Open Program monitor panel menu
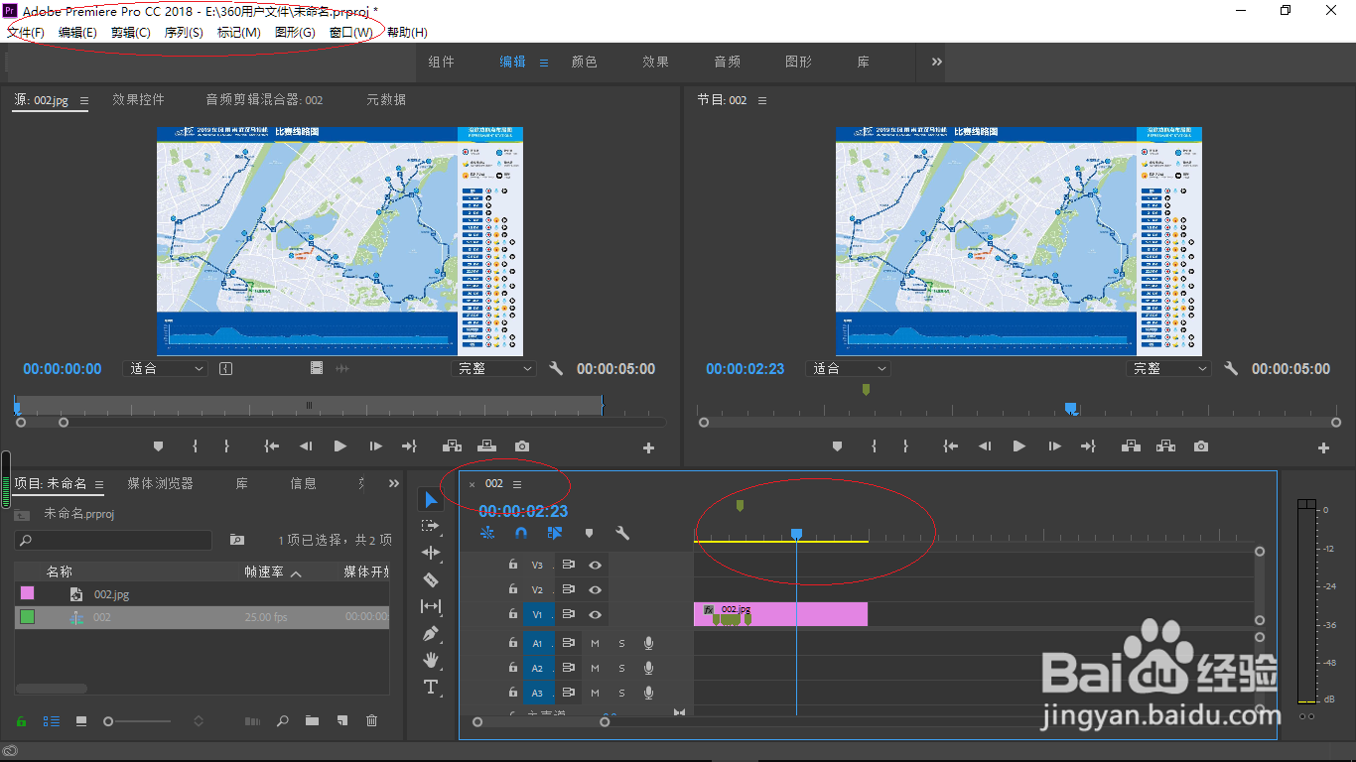The image size is (1356, 762). tap(762, 100)
